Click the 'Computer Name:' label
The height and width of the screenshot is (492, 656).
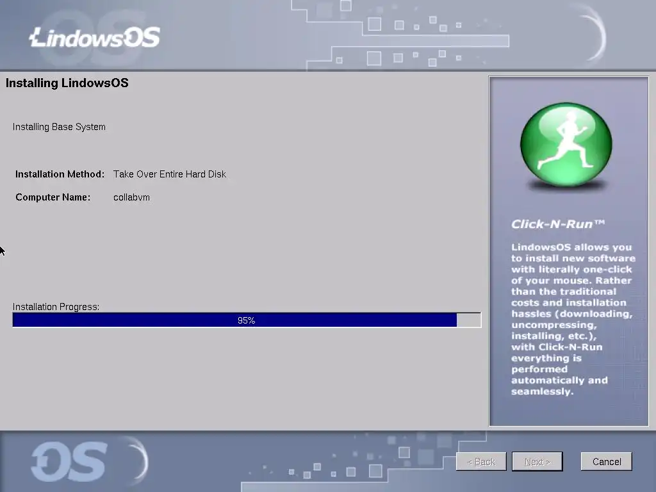coord(53,197)
